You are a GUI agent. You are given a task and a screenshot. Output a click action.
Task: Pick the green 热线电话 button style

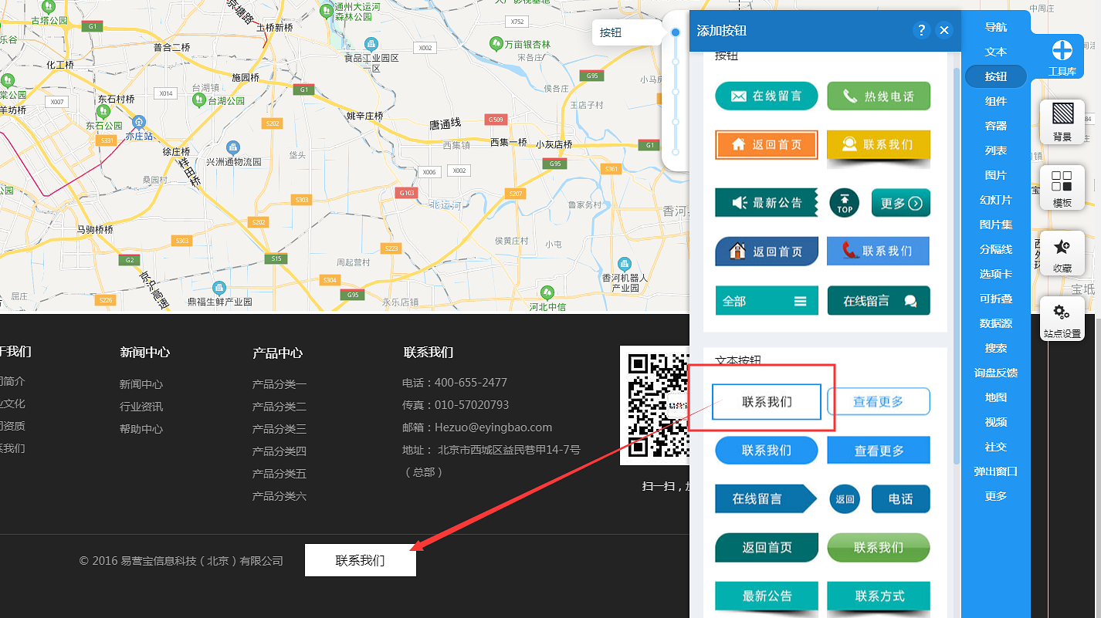tap(879, 96)
